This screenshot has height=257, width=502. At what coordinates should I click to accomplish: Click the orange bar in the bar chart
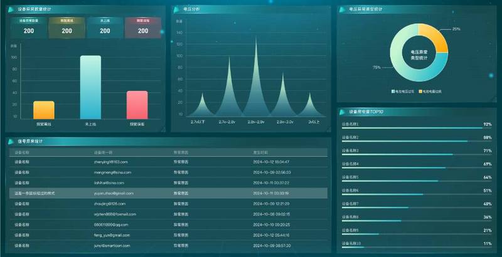pyautogui.click(x=44, y=110)
